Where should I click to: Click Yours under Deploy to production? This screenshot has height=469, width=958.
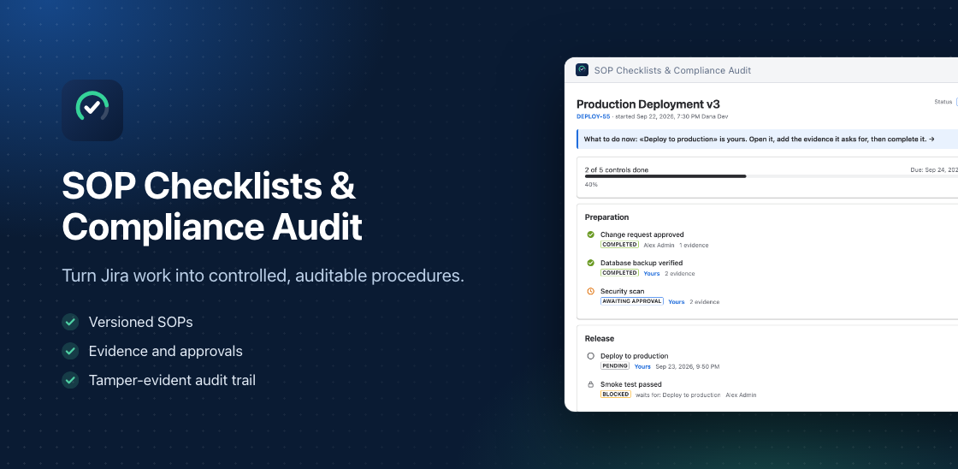(x=642, y=367)
